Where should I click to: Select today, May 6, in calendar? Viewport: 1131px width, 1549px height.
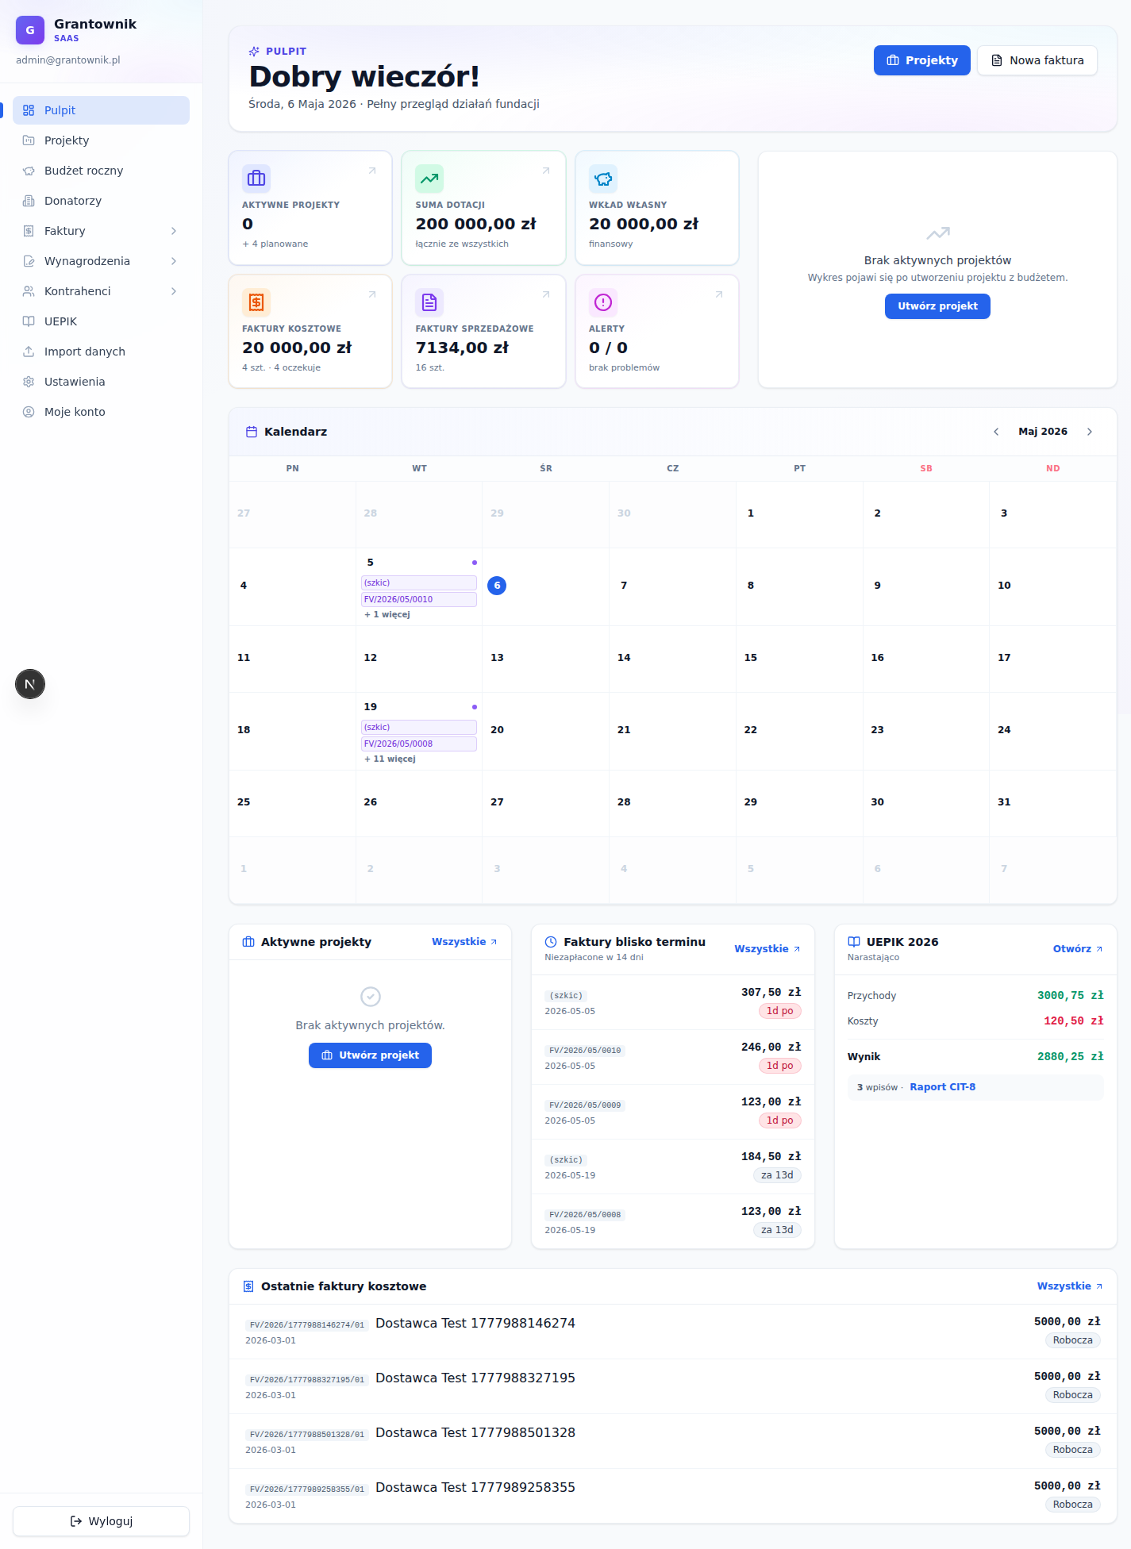[x=497, y=586]
